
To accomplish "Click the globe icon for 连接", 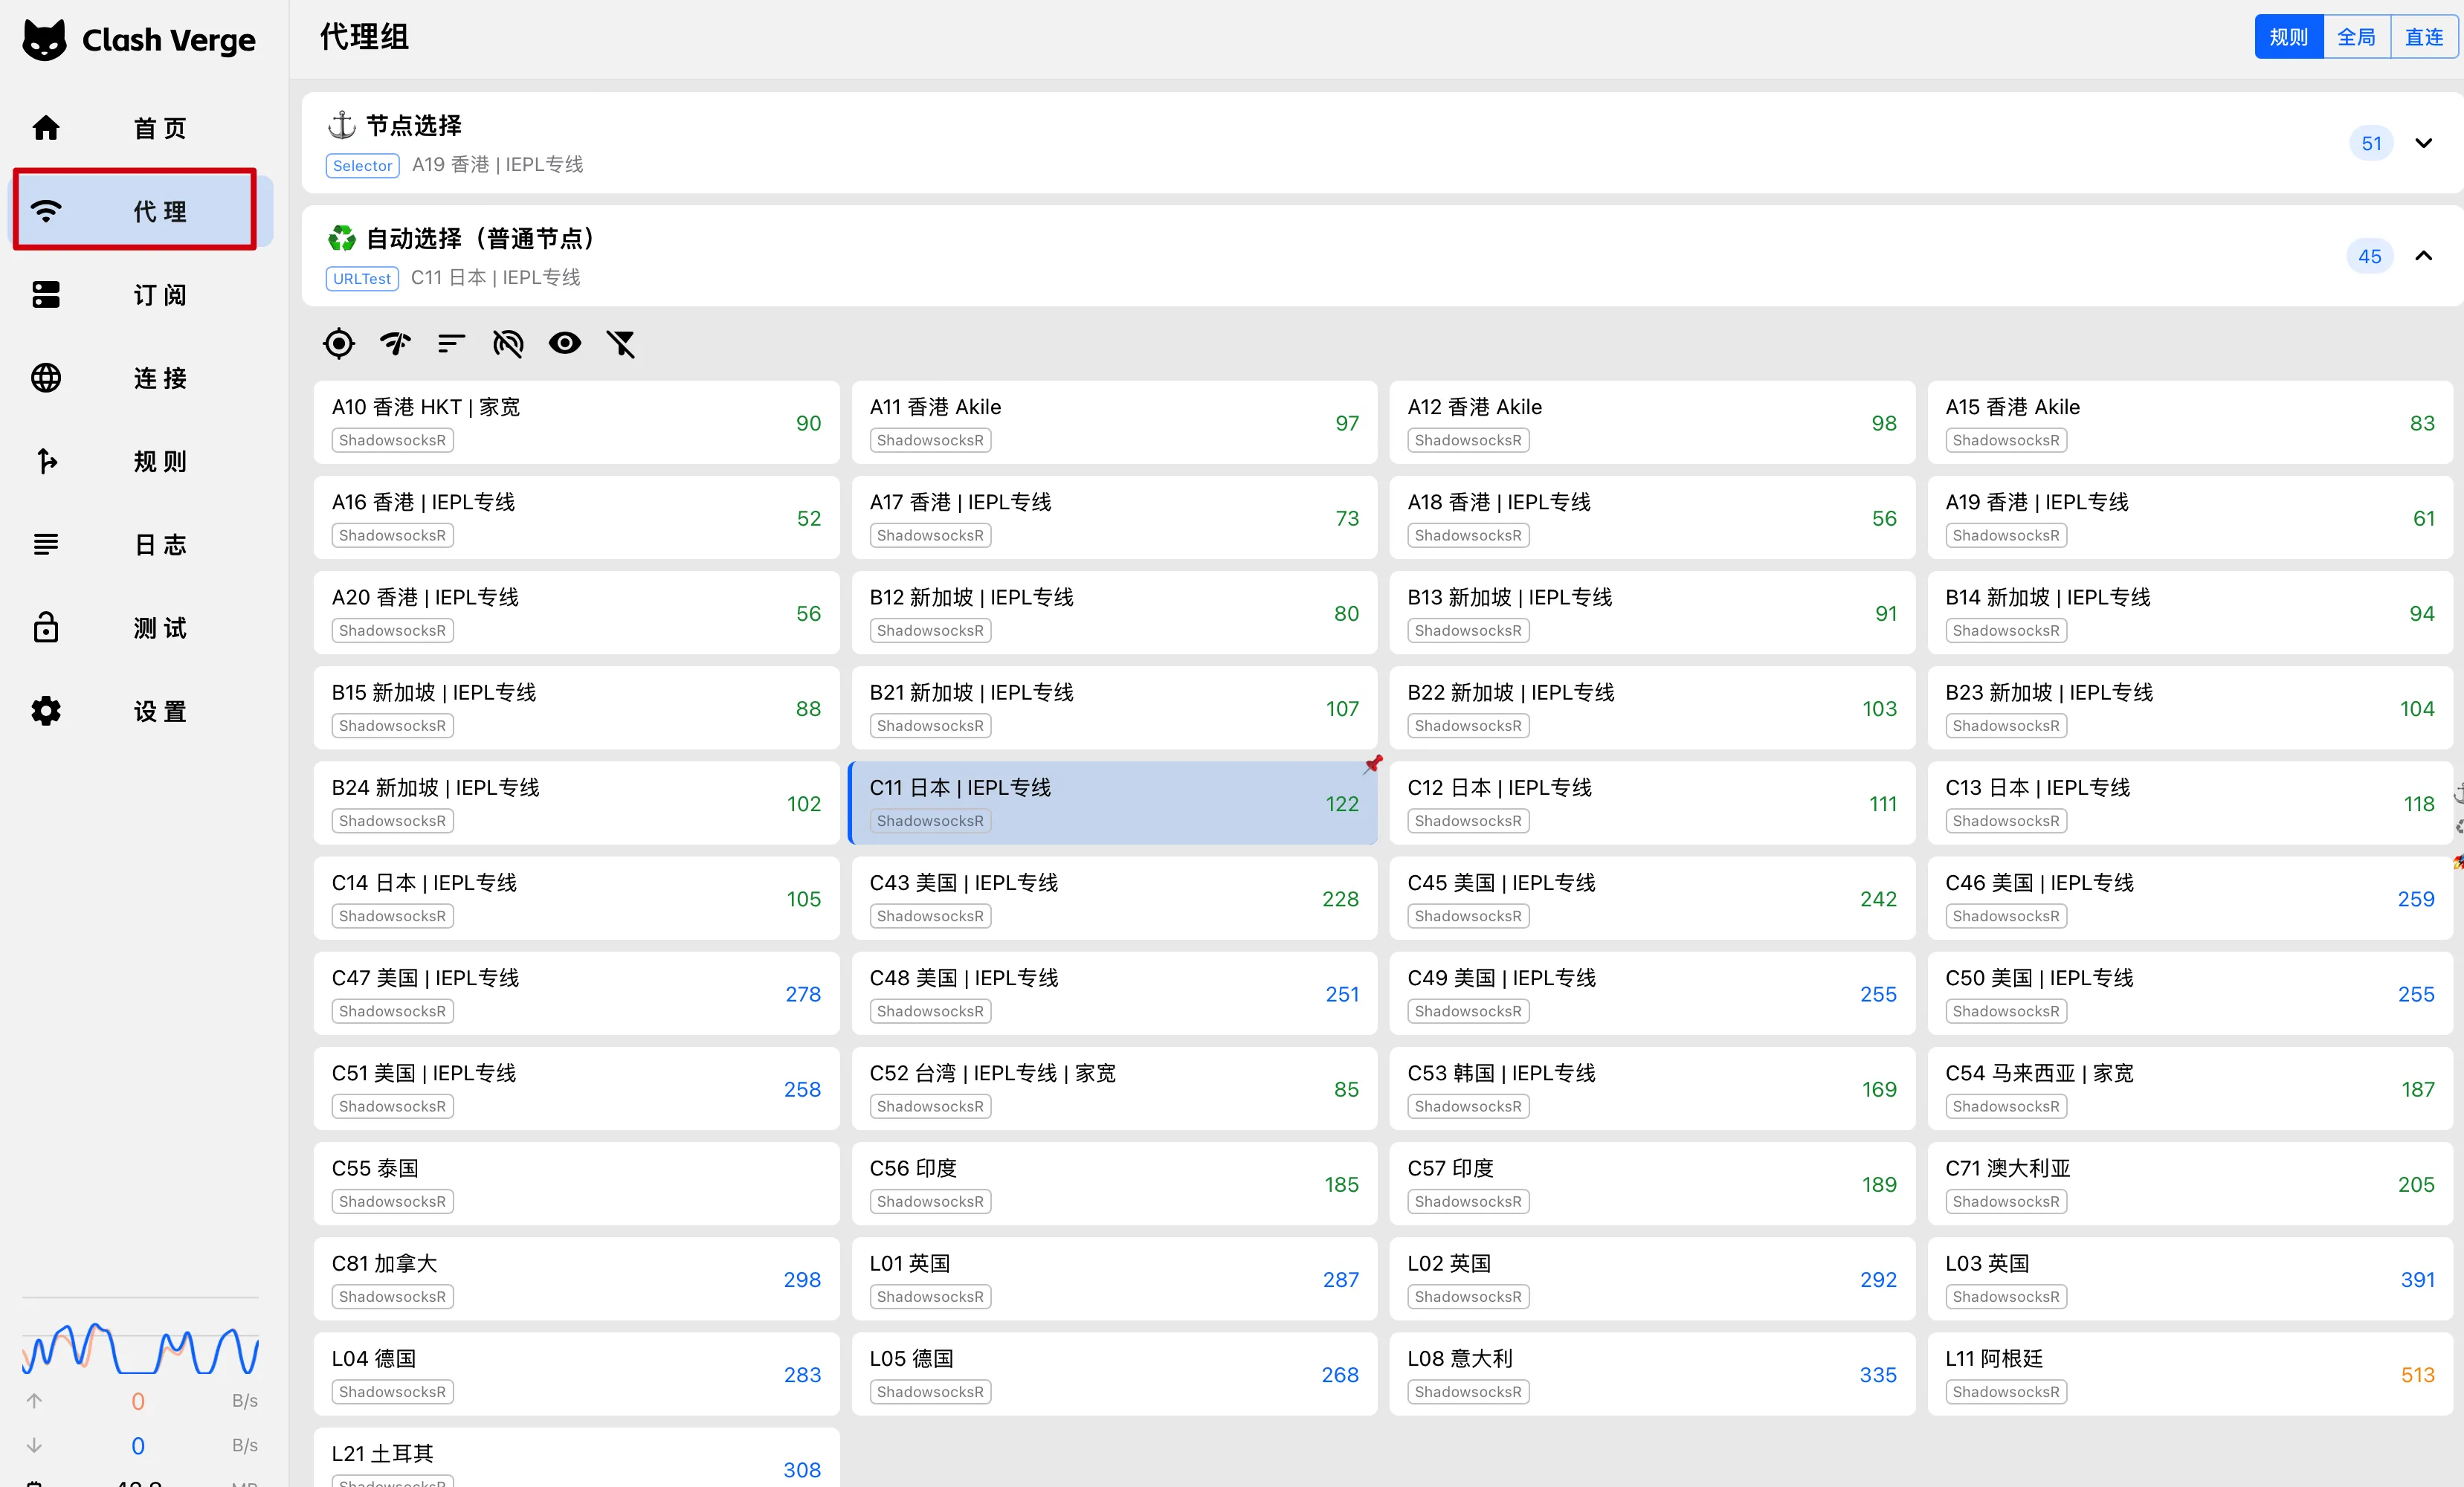I will pos(46,378).
